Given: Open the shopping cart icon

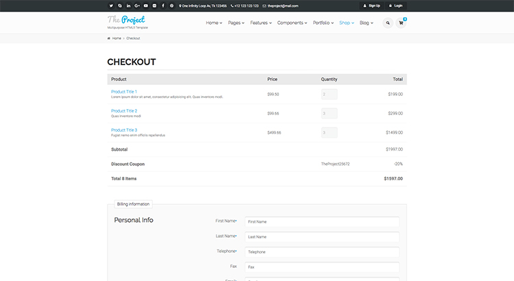Looking at the screenshot, I should 401,23.
